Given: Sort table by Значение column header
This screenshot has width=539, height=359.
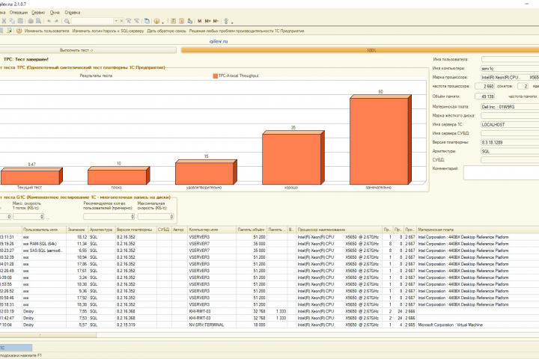Looking at the screenshot, I should click(76, 229).
